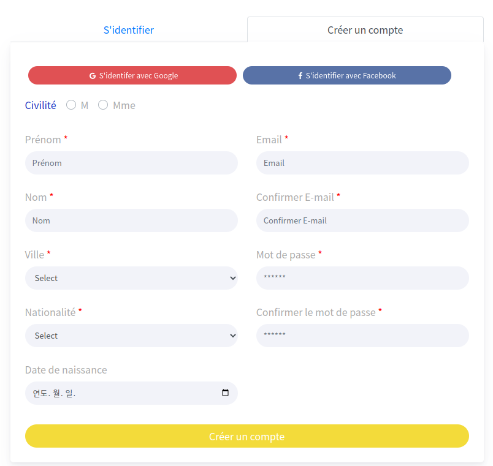Screen dimensions: 493x466
Task: Click the Google logo icon
Action: [x=93, y=76]
